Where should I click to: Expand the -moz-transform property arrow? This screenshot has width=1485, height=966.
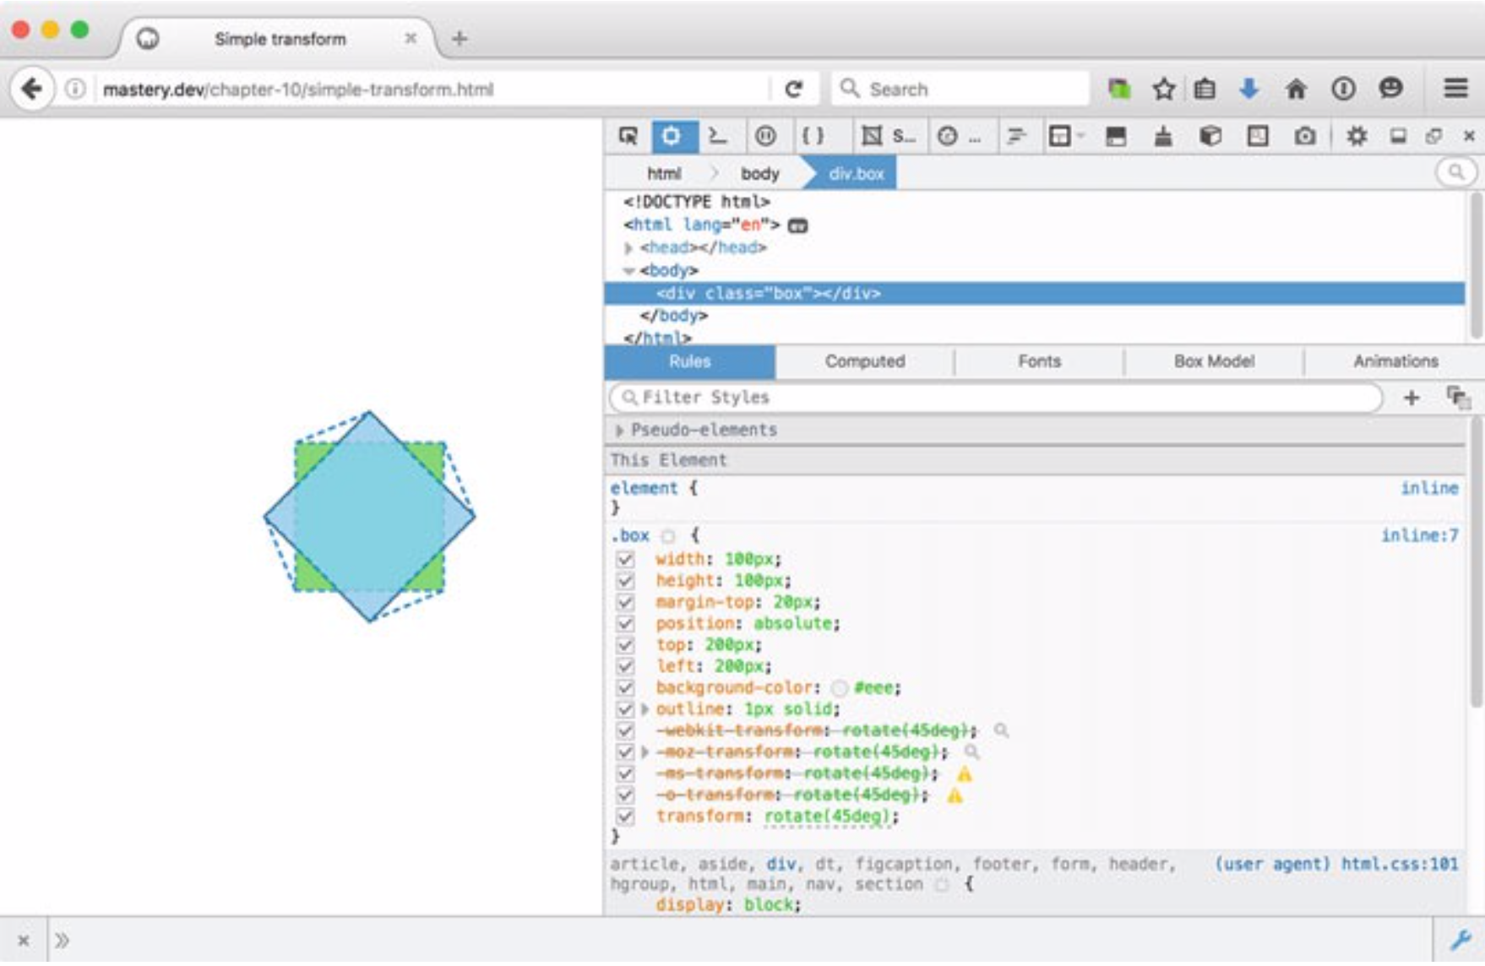point(645,752)
